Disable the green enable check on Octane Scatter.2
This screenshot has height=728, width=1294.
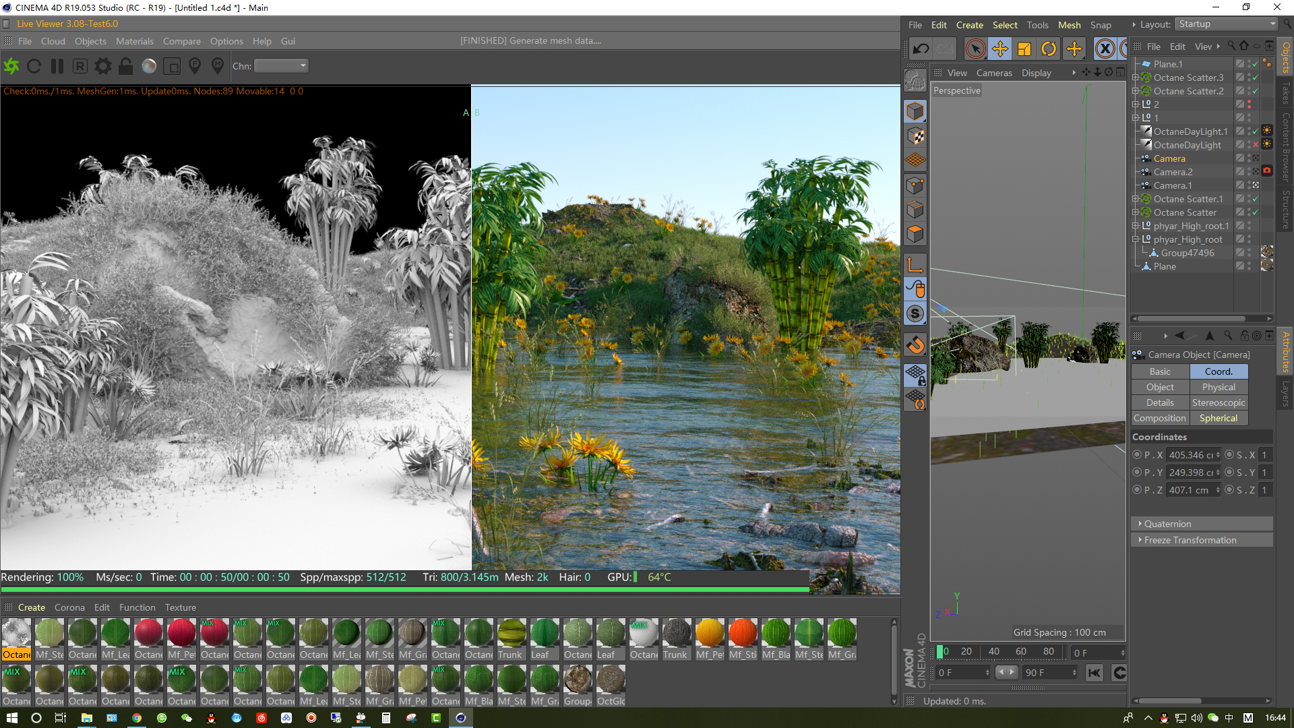[1256, 91]
